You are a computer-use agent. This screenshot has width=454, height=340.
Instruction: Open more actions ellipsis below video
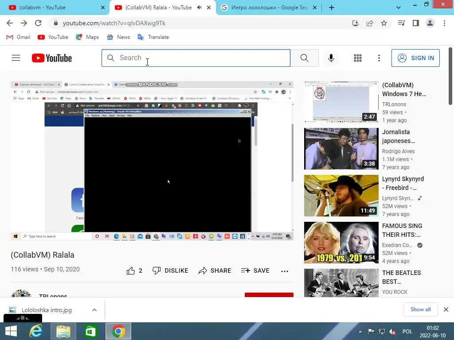coord(285,271)
